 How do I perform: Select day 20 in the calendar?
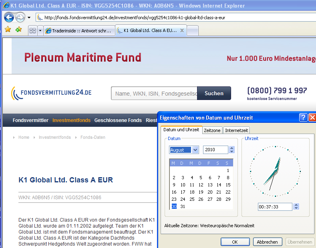210,192
